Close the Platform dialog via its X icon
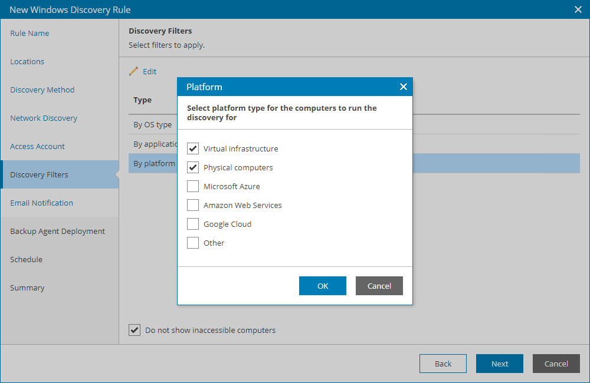 (x=404, y=87)
